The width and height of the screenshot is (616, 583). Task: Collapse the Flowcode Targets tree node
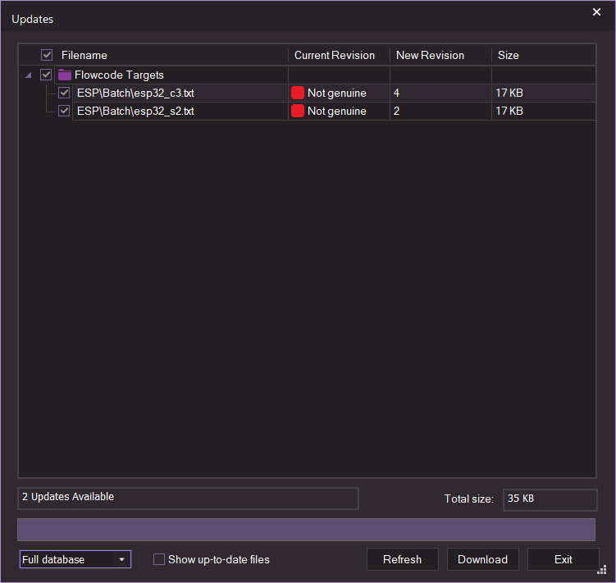(x=30, y=75)
